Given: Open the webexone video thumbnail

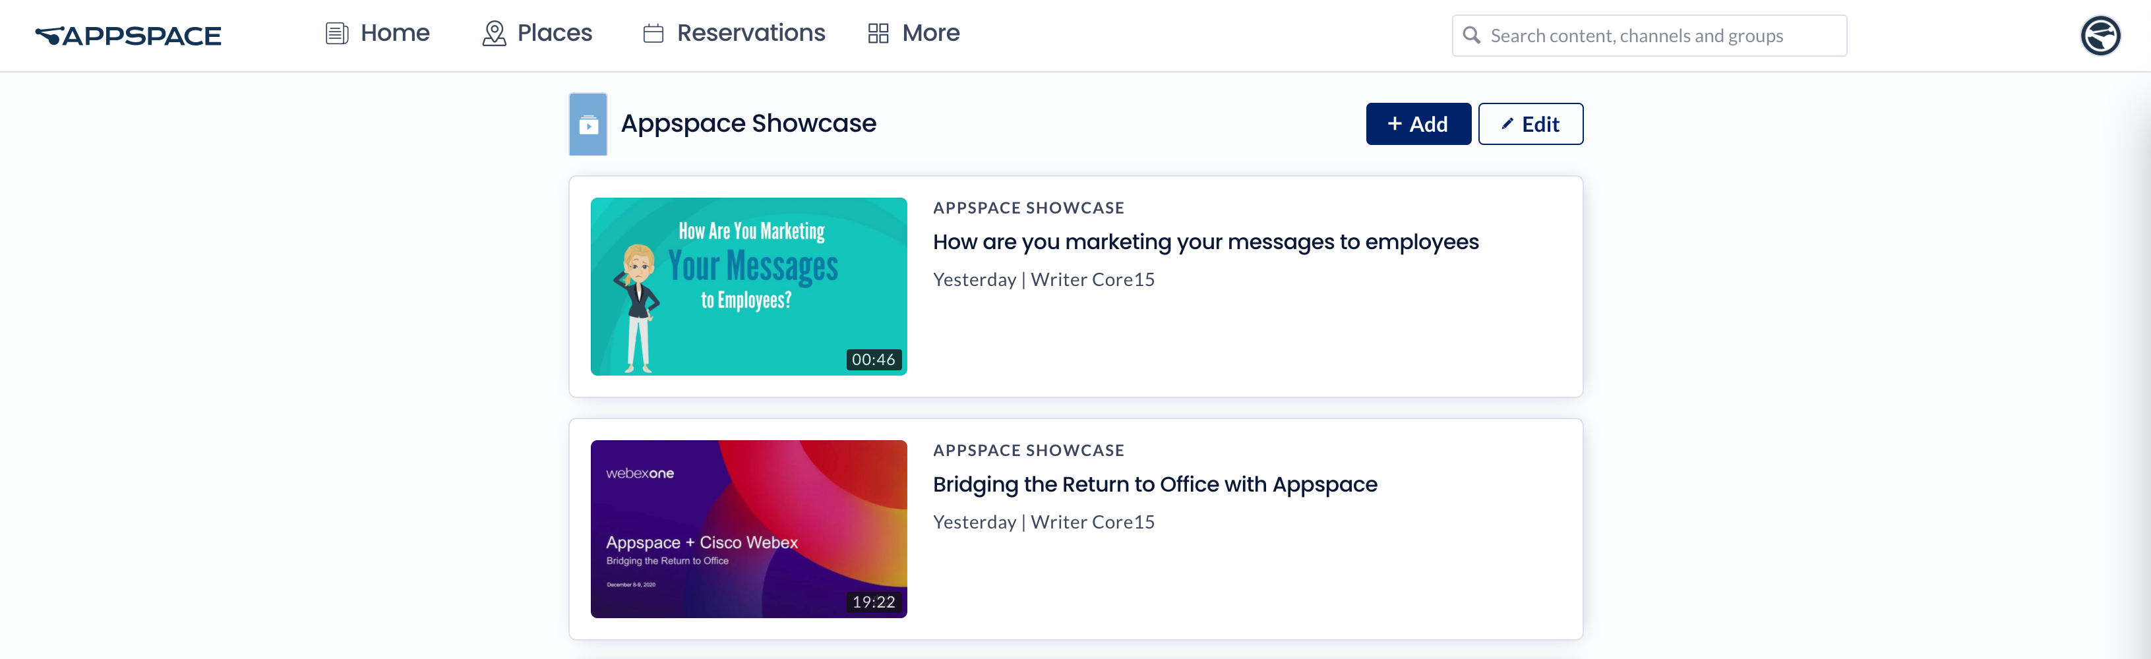Looking at the screenshot, I should click(x=748, y=529).
